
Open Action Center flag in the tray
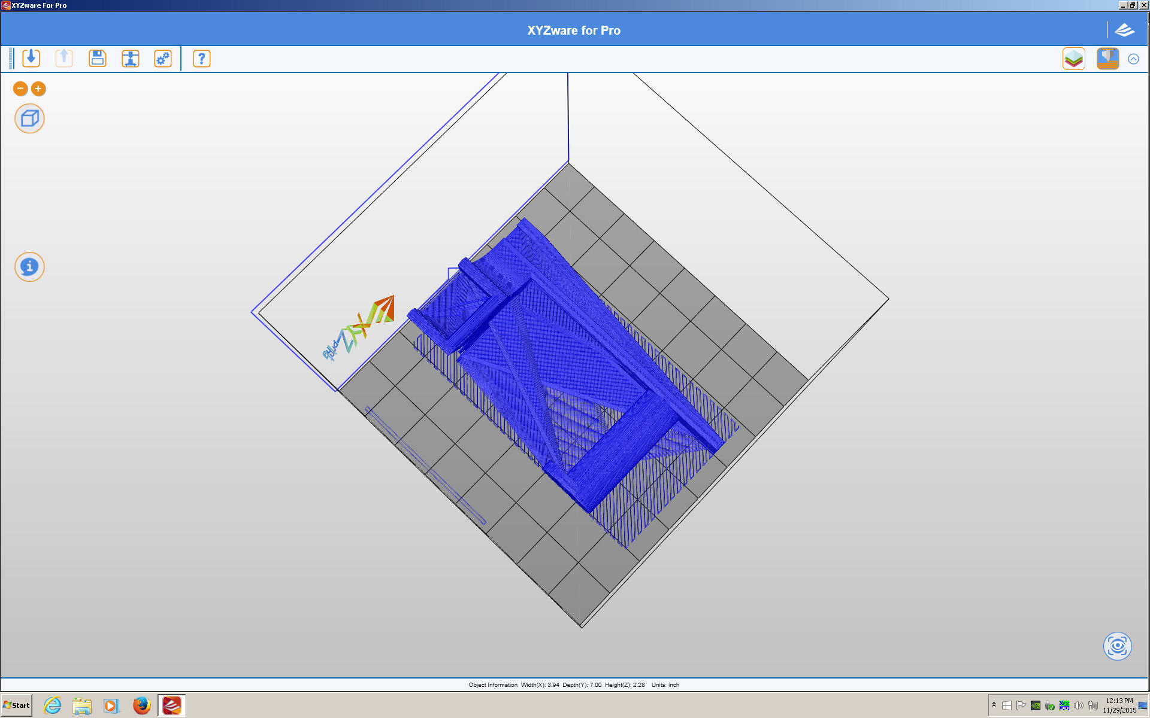[1021, 705]
